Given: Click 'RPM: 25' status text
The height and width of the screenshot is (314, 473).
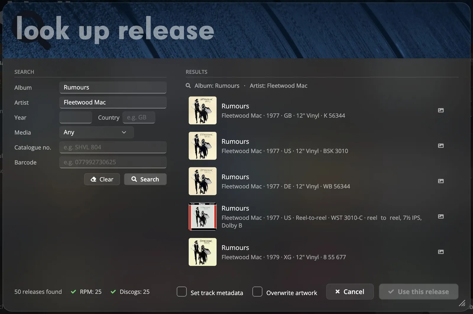Looking at the screenshot, I should coord(90,292).
